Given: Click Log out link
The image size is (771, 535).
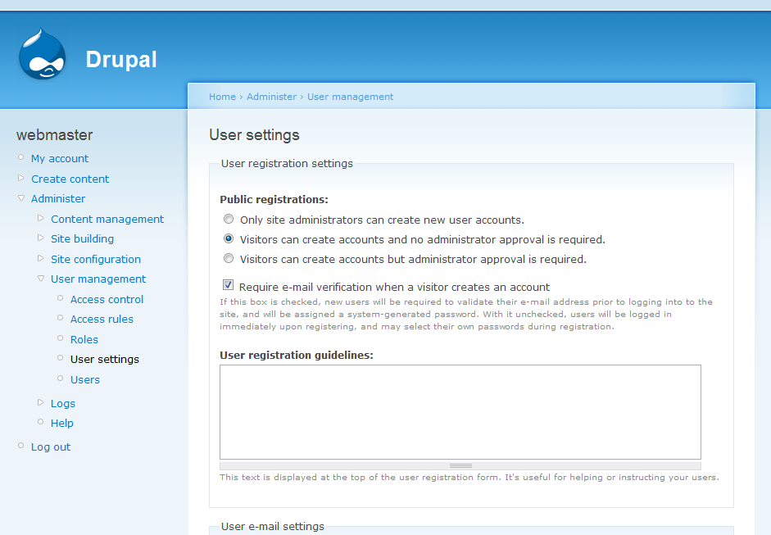Looking at the screenshot, I should 51,447.
